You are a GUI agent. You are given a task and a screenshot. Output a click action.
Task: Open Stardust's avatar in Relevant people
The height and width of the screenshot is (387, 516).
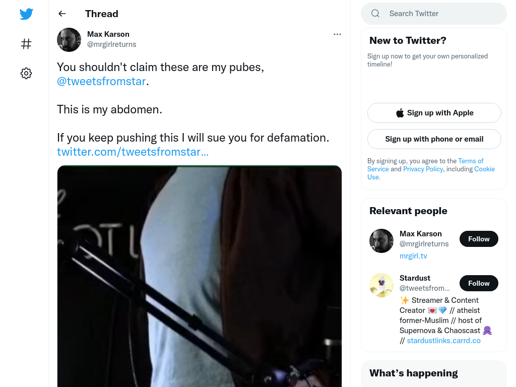381,285
